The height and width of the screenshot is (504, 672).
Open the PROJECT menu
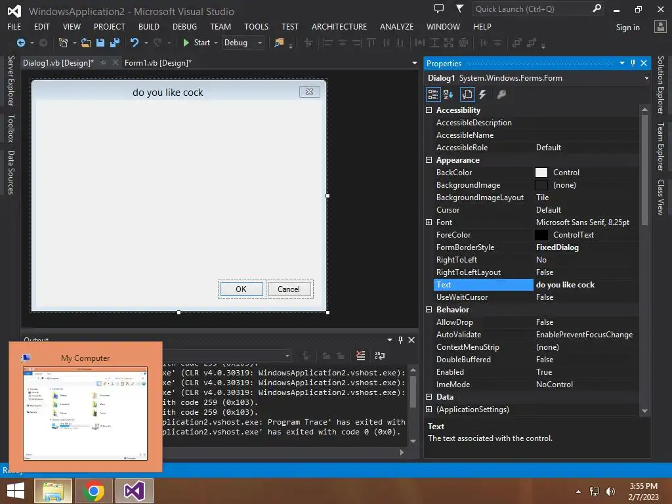click(x=110, y=26)
